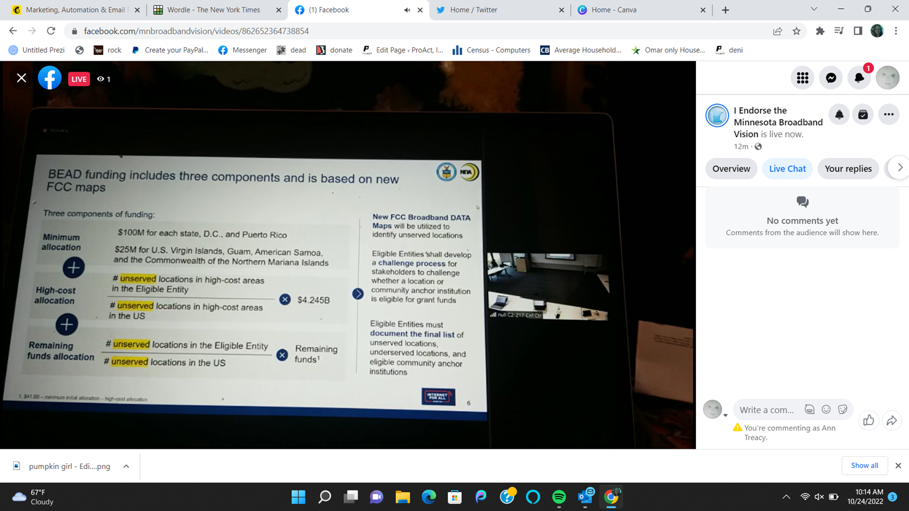Open Spotify from the Windows taskbar
Viewport: 909px width, 511px height.
tap(559, 497)
